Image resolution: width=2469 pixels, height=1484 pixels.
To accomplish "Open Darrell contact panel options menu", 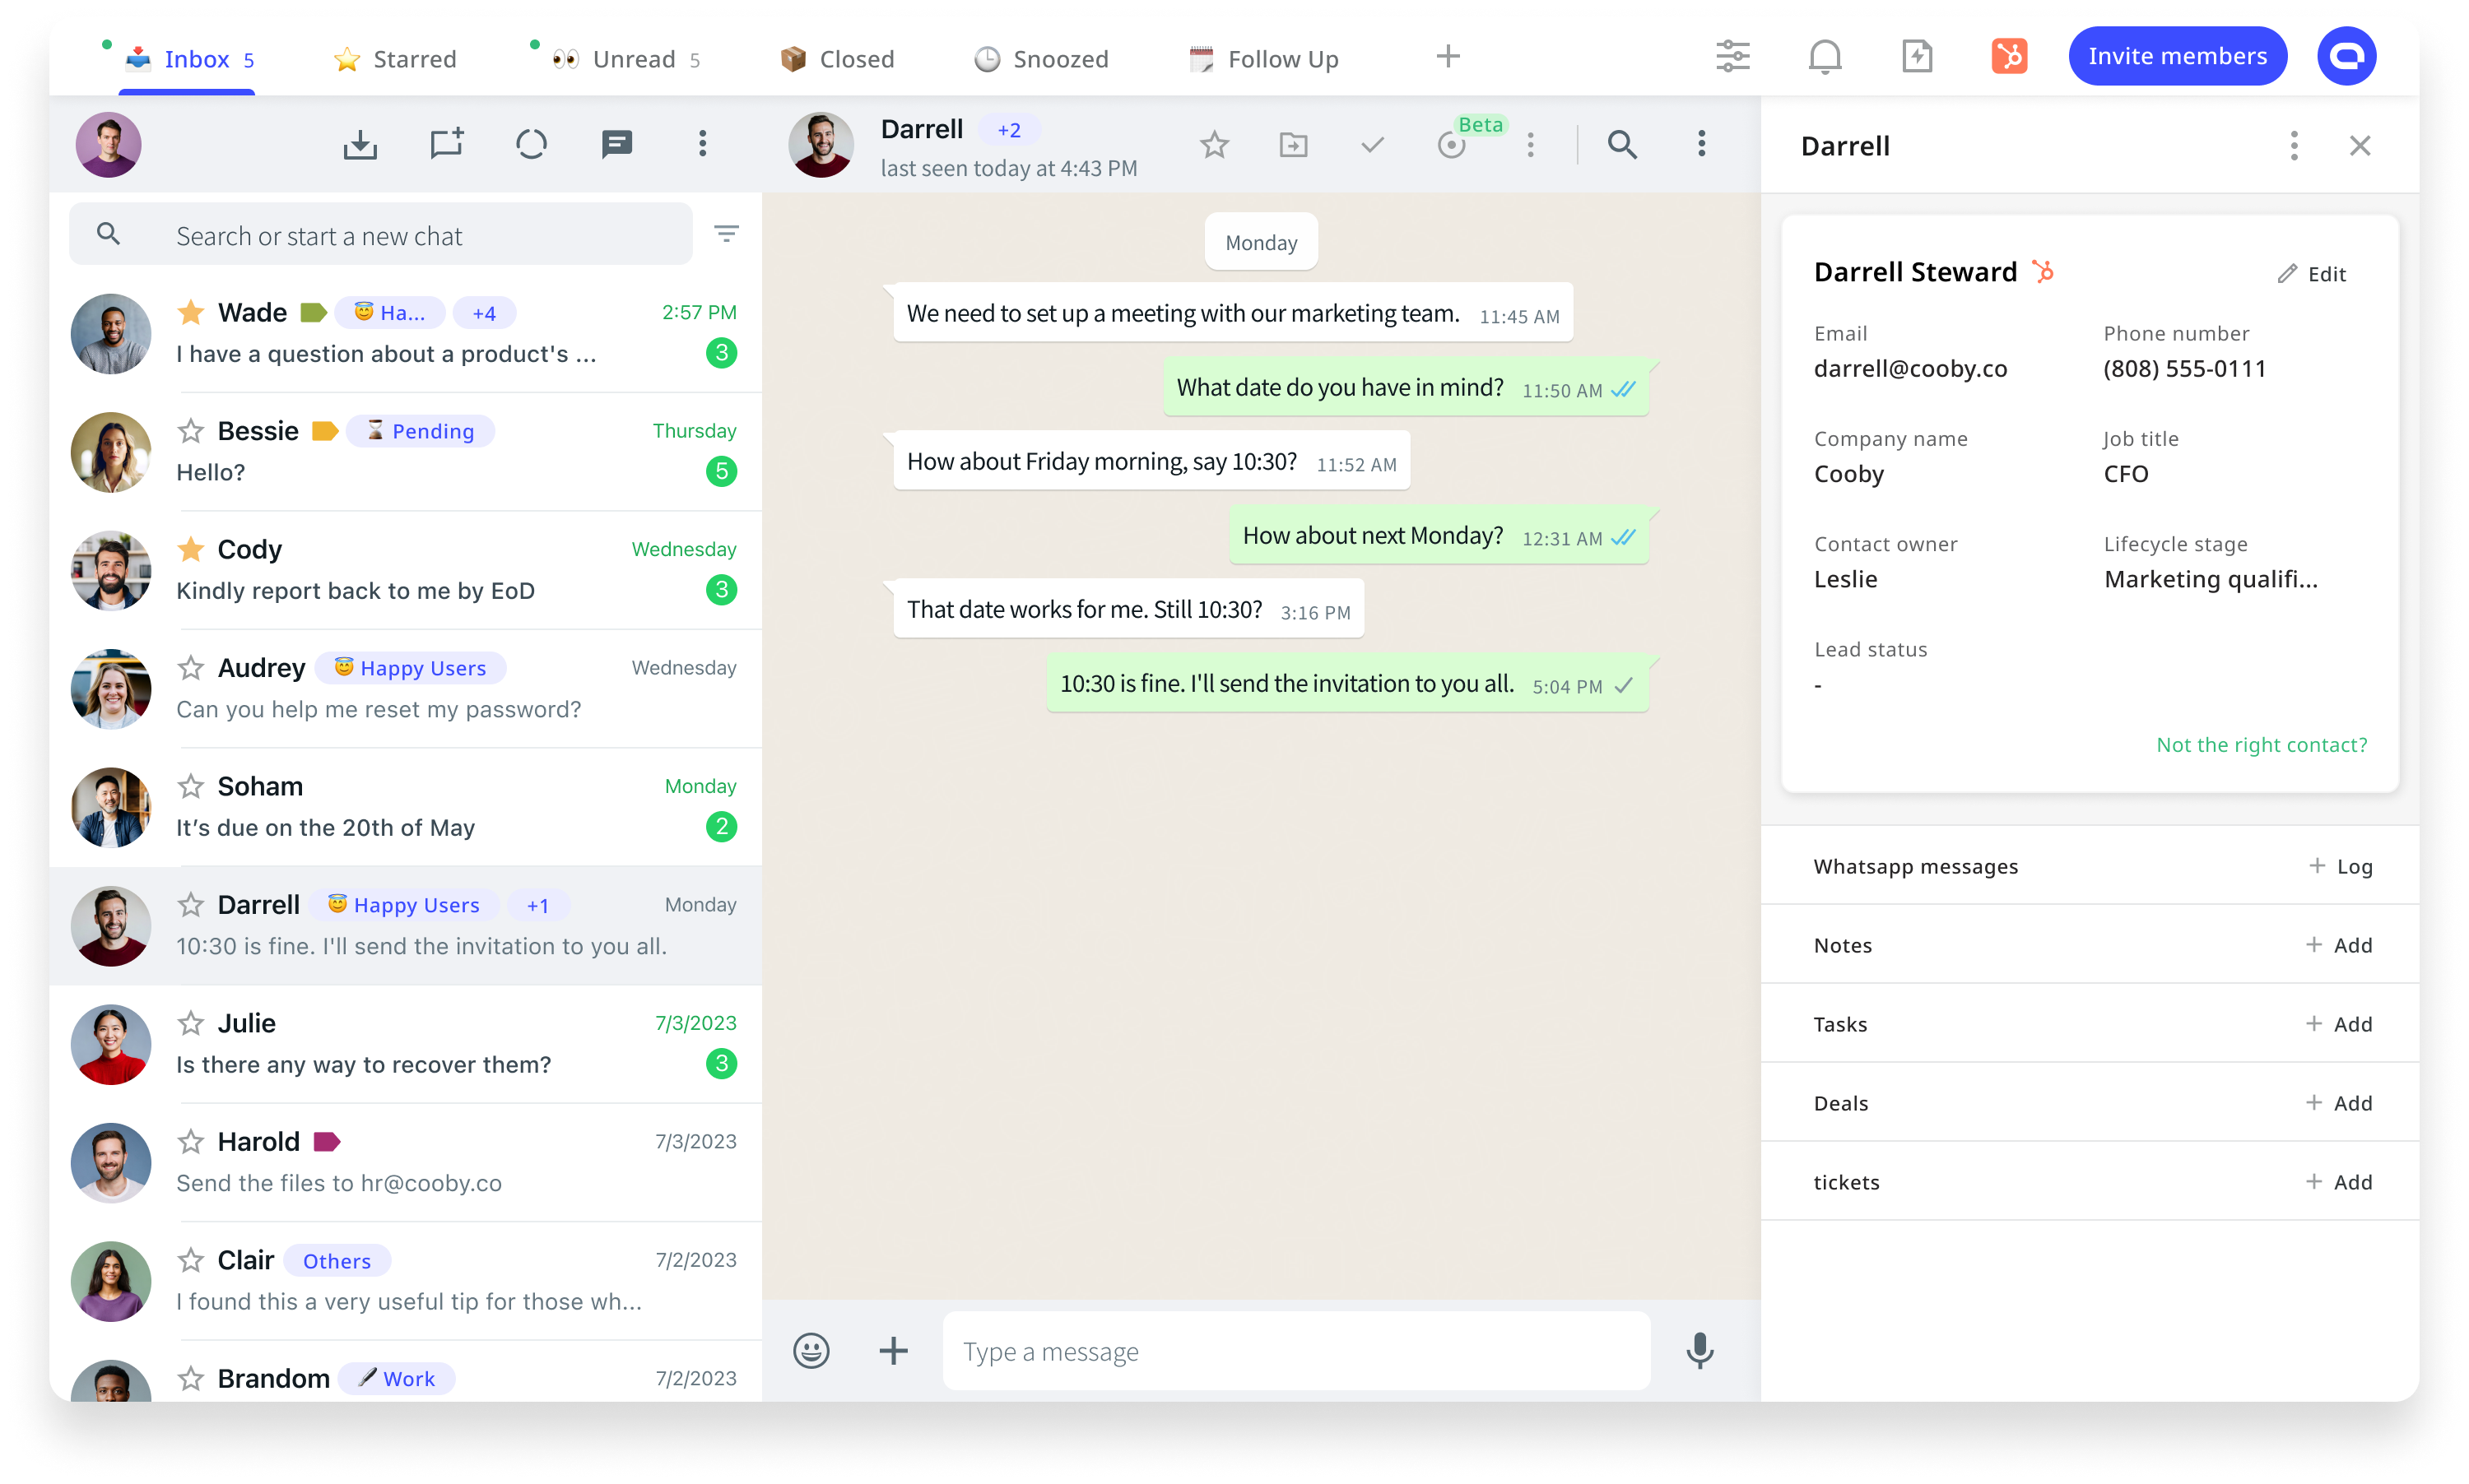I will point(2294,146).
